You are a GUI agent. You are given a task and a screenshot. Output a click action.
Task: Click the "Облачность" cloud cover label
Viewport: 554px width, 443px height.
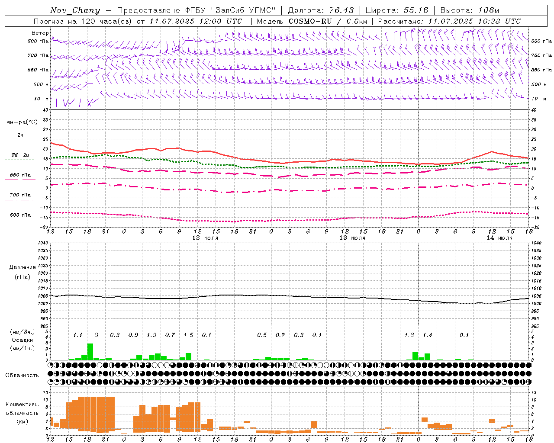[22, 375]
